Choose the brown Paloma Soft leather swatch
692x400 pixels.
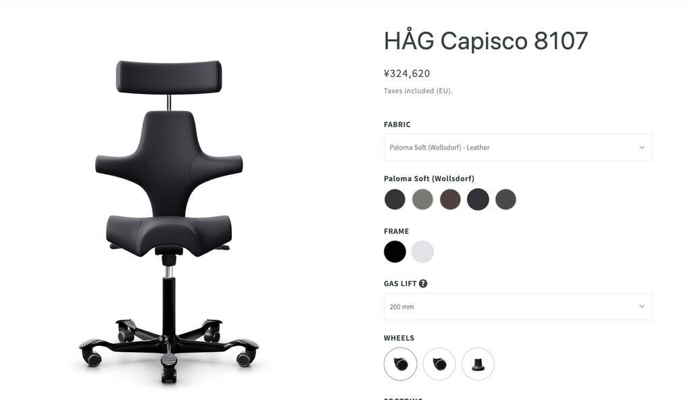[450, 199]
